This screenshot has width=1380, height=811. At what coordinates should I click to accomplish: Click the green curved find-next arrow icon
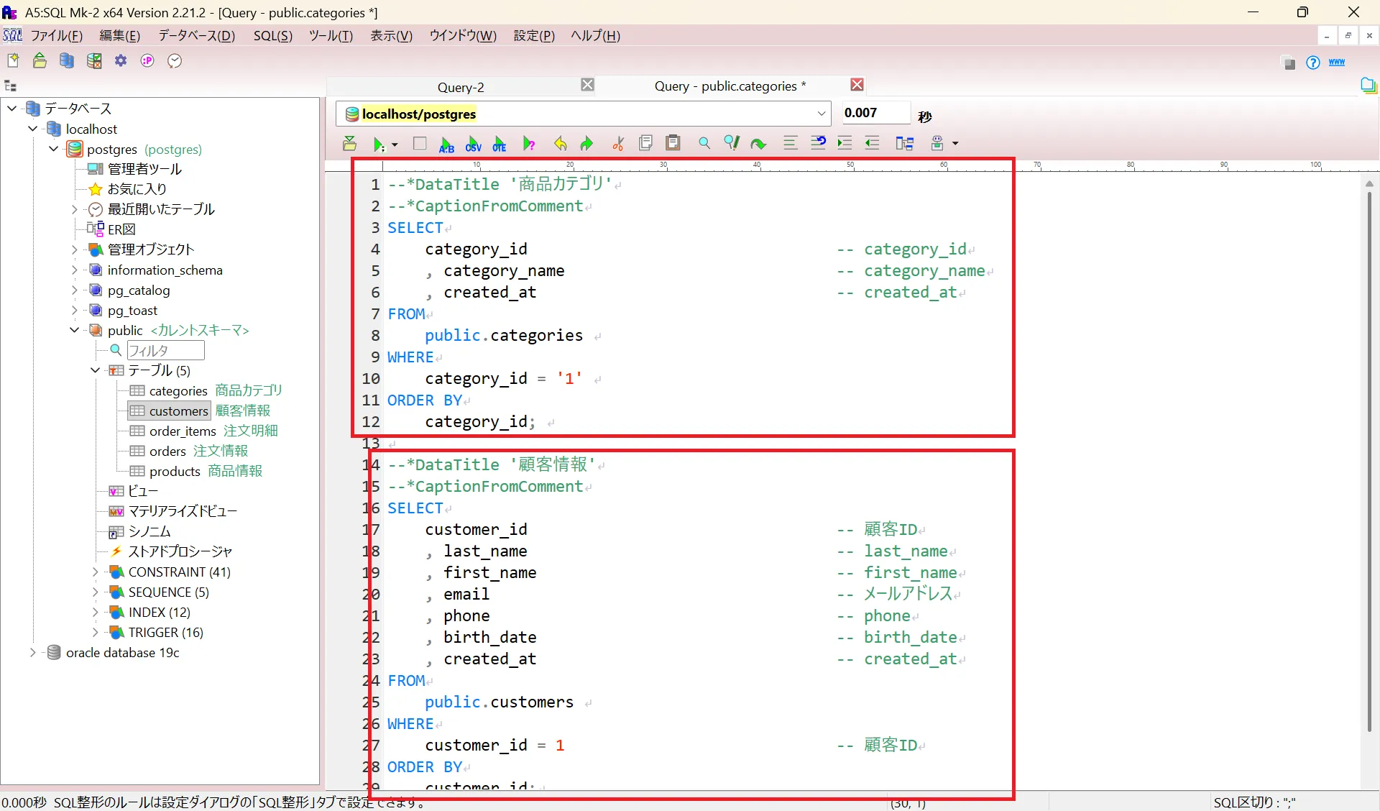[758, 144]
